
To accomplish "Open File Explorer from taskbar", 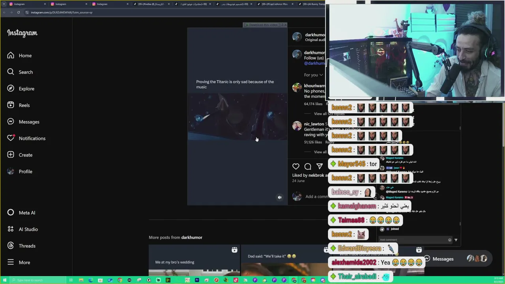I will tap(81, 280).
